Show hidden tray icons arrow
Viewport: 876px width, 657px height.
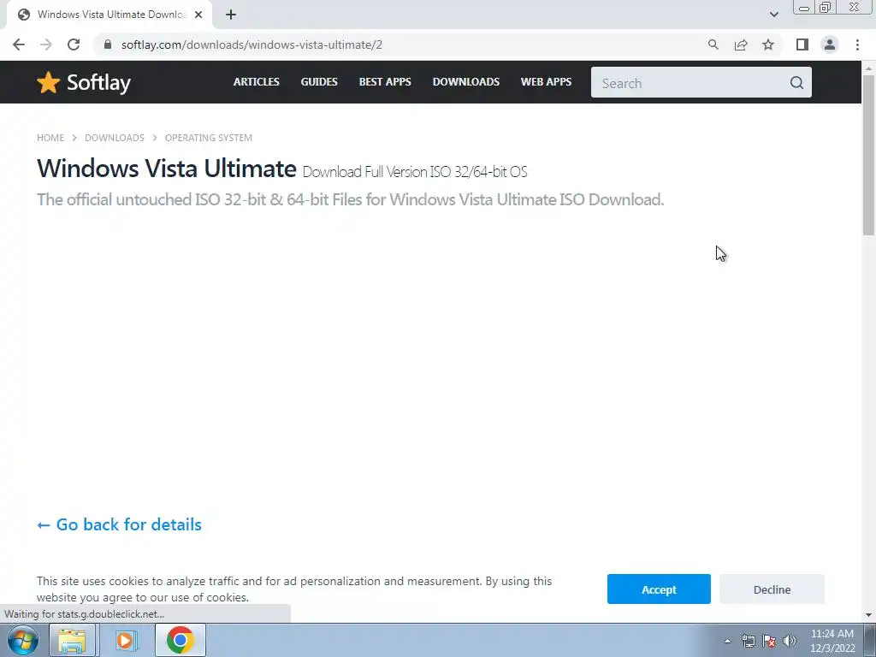point(727,641)
